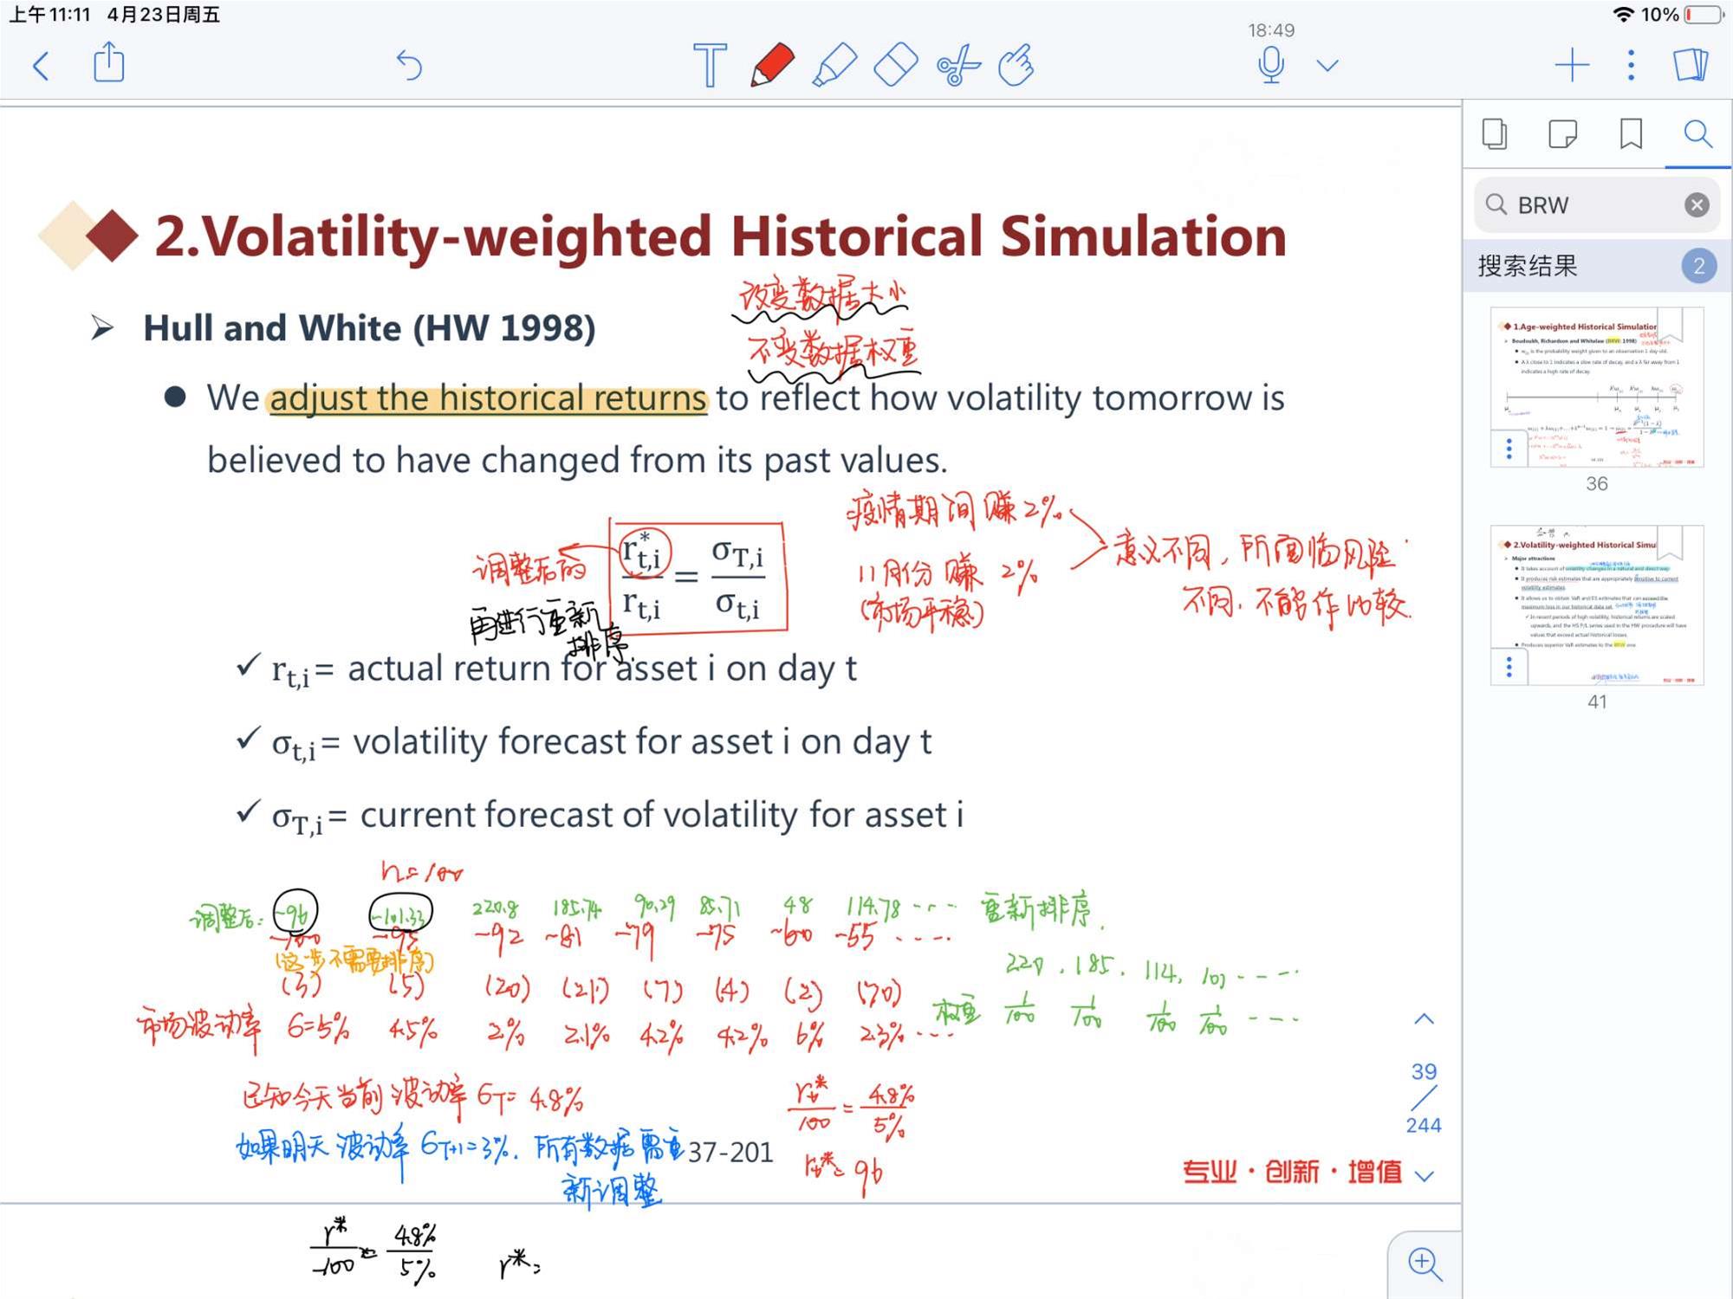Open the plus add-content menu

tap(1572, 66)
